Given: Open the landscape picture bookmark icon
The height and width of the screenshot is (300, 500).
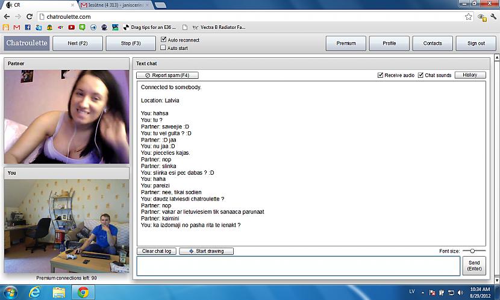Looking at the screenshot, I should coord(115,28).
